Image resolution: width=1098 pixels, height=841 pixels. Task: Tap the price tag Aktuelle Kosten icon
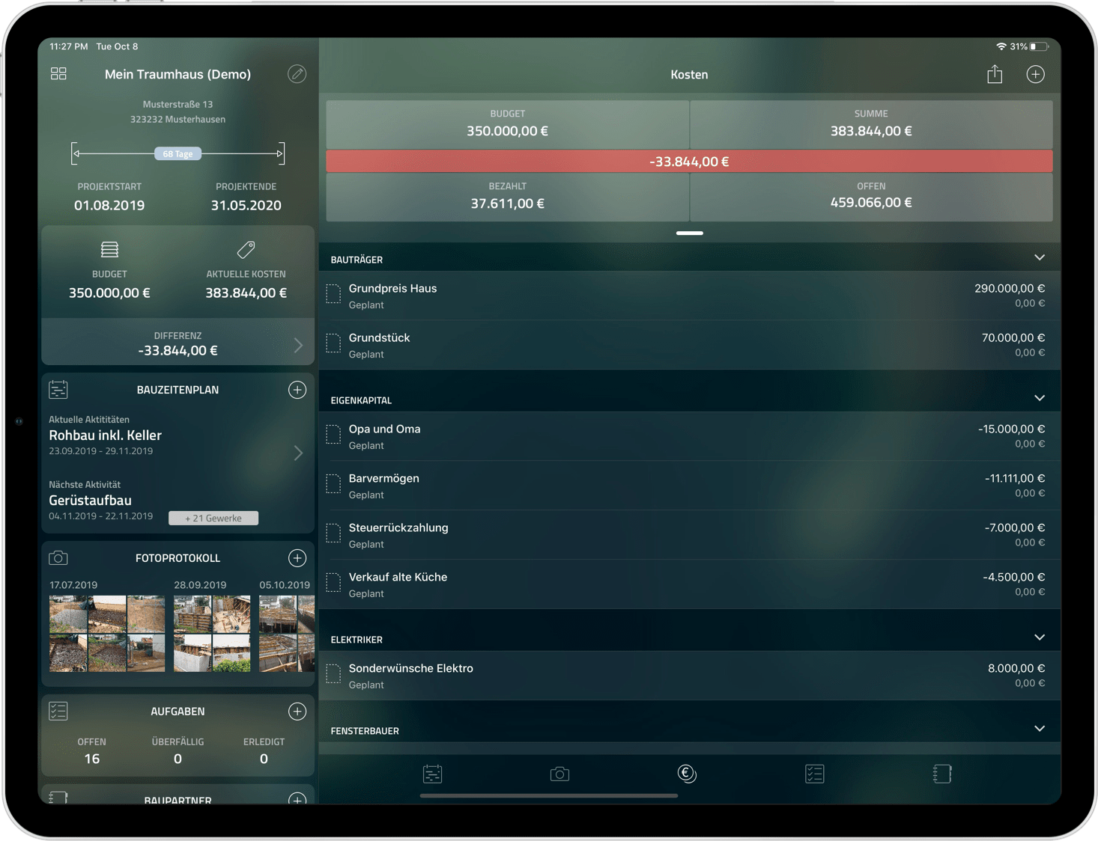click(x=246, y=249)
